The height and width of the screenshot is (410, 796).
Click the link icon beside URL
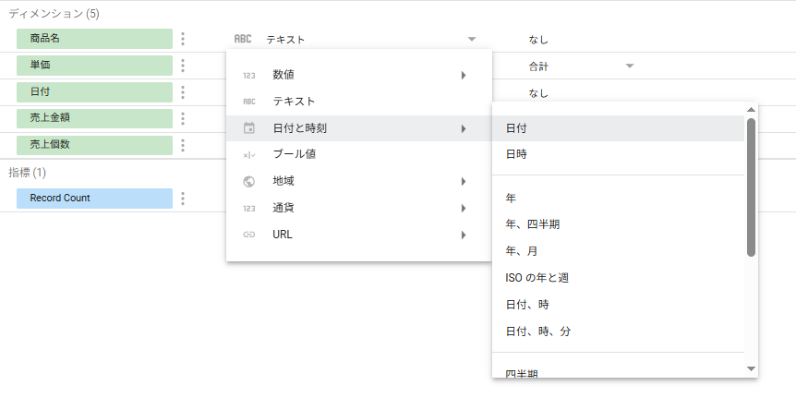point(248,235)
